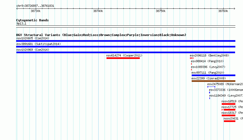Viewport: 243px width, 140px height.
Task: Click the left arrow of the ruler
Action: 17,9
